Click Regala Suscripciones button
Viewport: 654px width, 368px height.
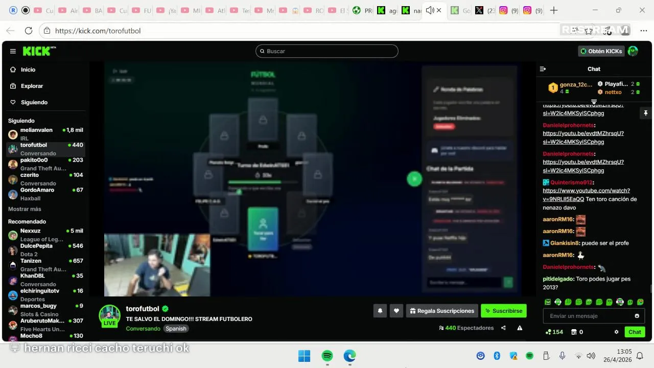point(442,311)
